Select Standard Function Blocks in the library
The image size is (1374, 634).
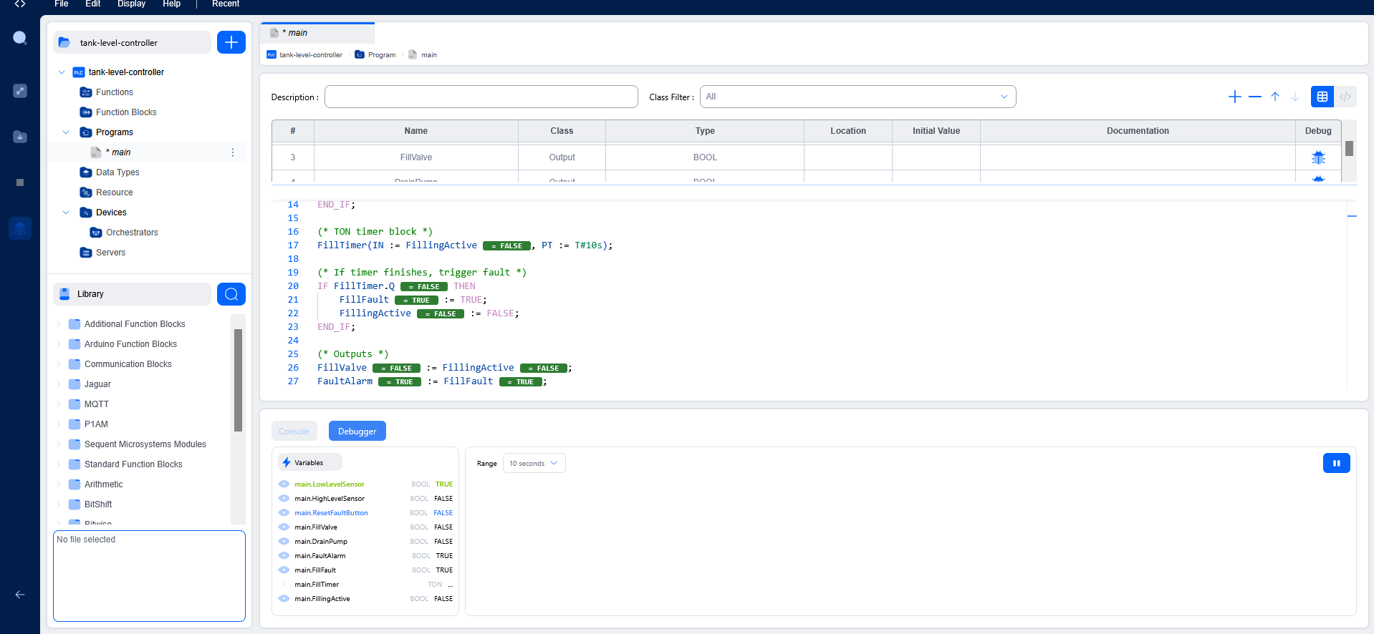[x=133, y=464]
